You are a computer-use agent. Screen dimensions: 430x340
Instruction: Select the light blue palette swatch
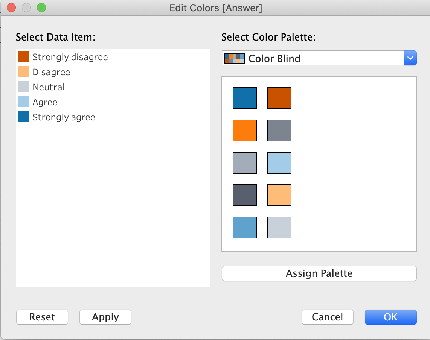pyautogui.click(x=279, y=163)
